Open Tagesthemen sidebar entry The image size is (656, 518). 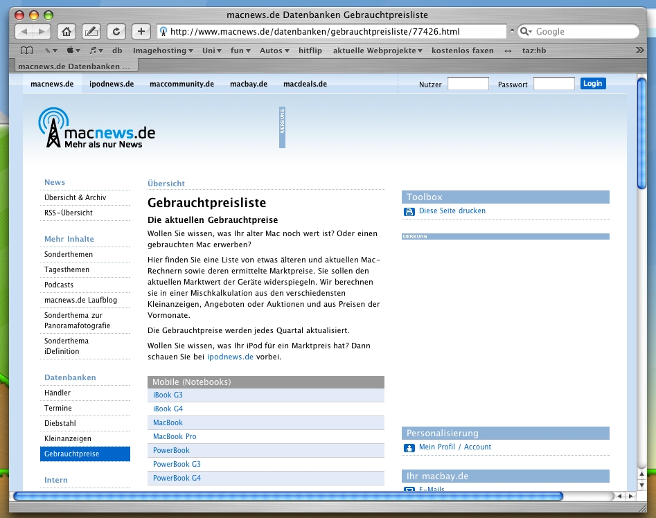coord(67,269)
